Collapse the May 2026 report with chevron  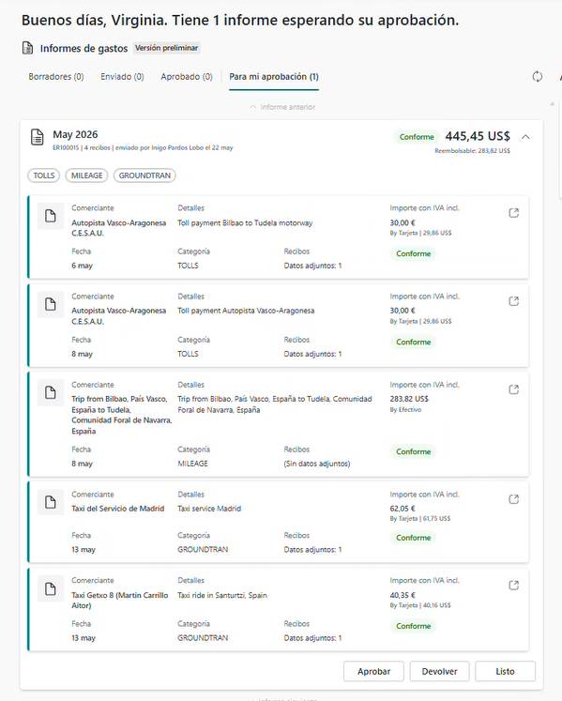pos(525,137)
